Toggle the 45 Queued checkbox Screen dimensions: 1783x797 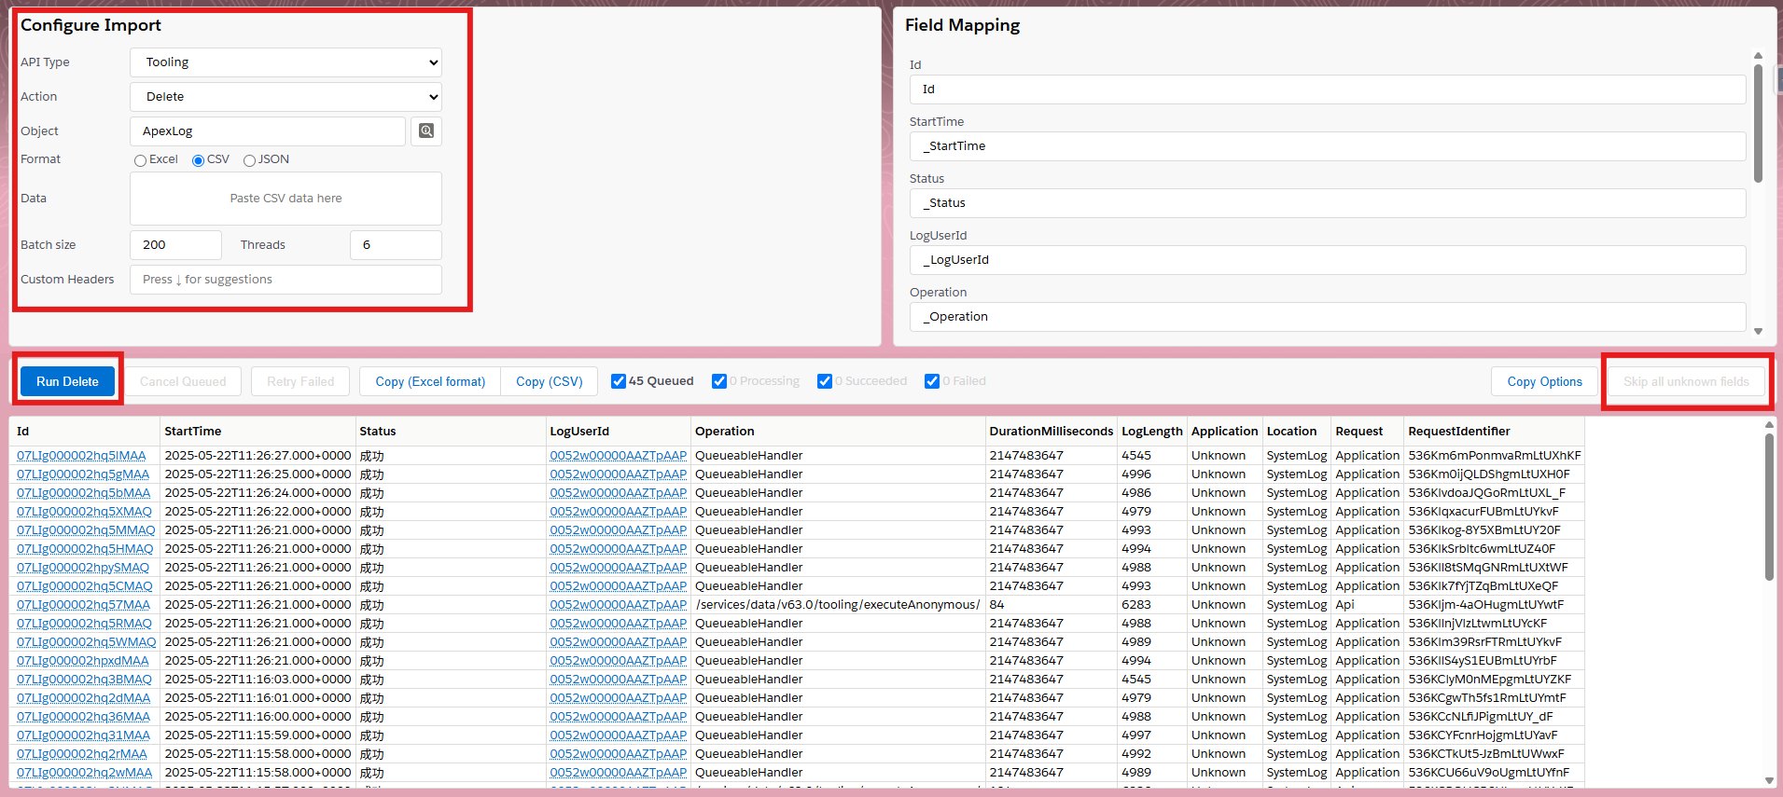click(619, 381)
